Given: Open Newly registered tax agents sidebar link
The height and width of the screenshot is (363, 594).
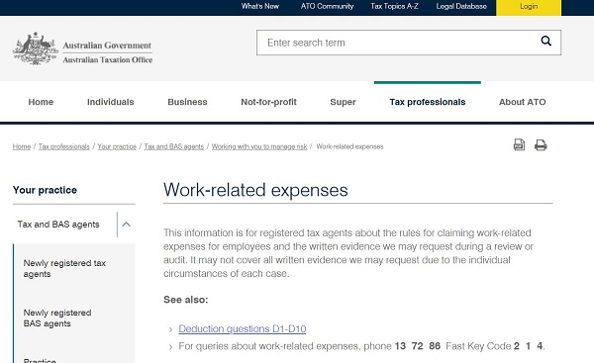Looking at the screenshot, I should click(x=64, y=268).
